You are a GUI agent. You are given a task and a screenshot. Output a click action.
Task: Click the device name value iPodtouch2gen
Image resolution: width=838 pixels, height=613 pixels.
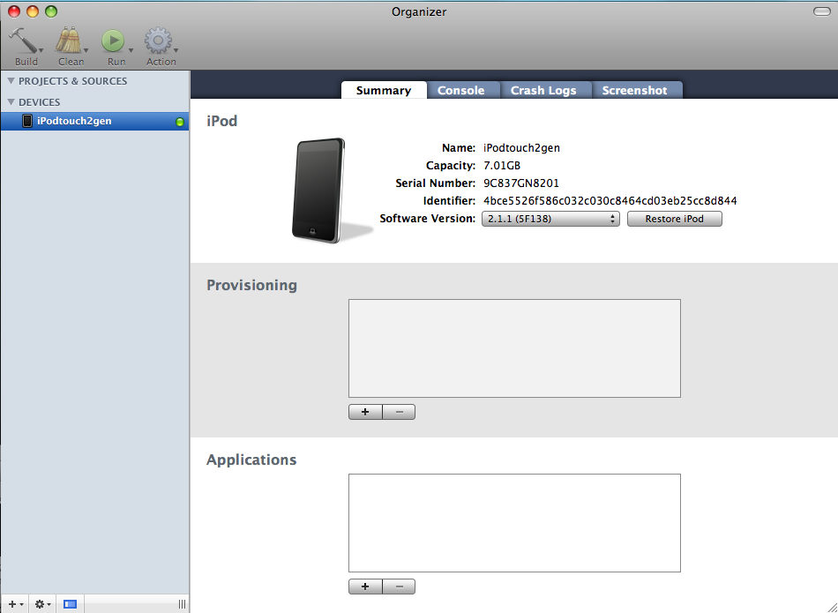point(521,148)
